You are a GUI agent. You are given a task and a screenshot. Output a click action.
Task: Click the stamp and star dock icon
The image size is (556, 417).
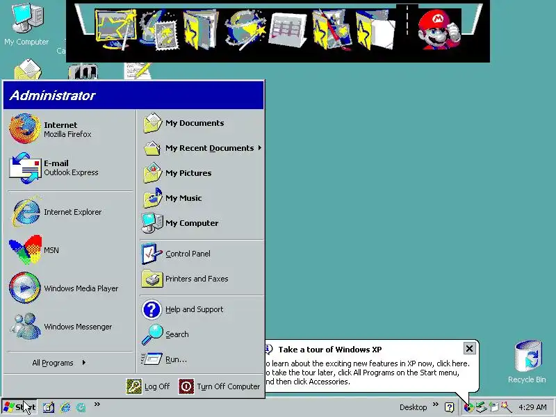pos(159,29)
